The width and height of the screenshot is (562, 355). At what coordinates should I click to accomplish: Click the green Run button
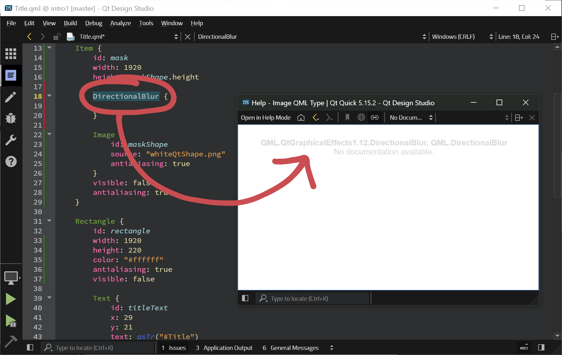click(x=11, y=299)
